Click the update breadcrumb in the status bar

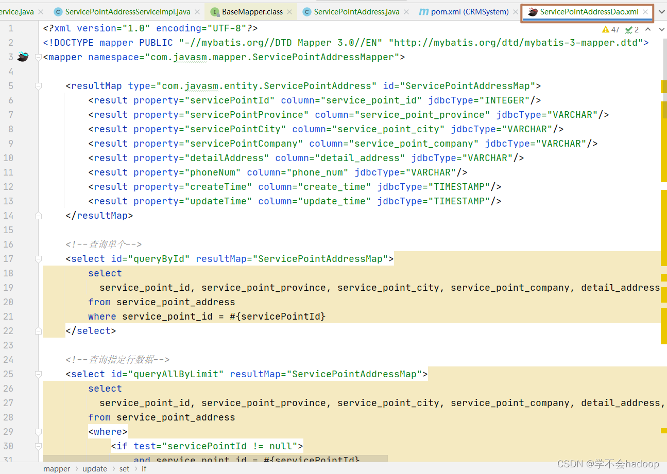tap(95, 468)
